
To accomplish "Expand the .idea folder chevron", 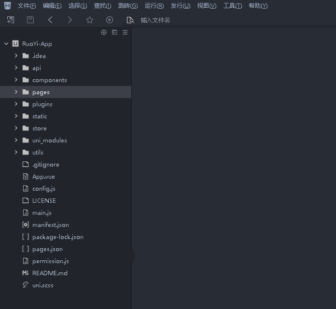I will [16, 56].
